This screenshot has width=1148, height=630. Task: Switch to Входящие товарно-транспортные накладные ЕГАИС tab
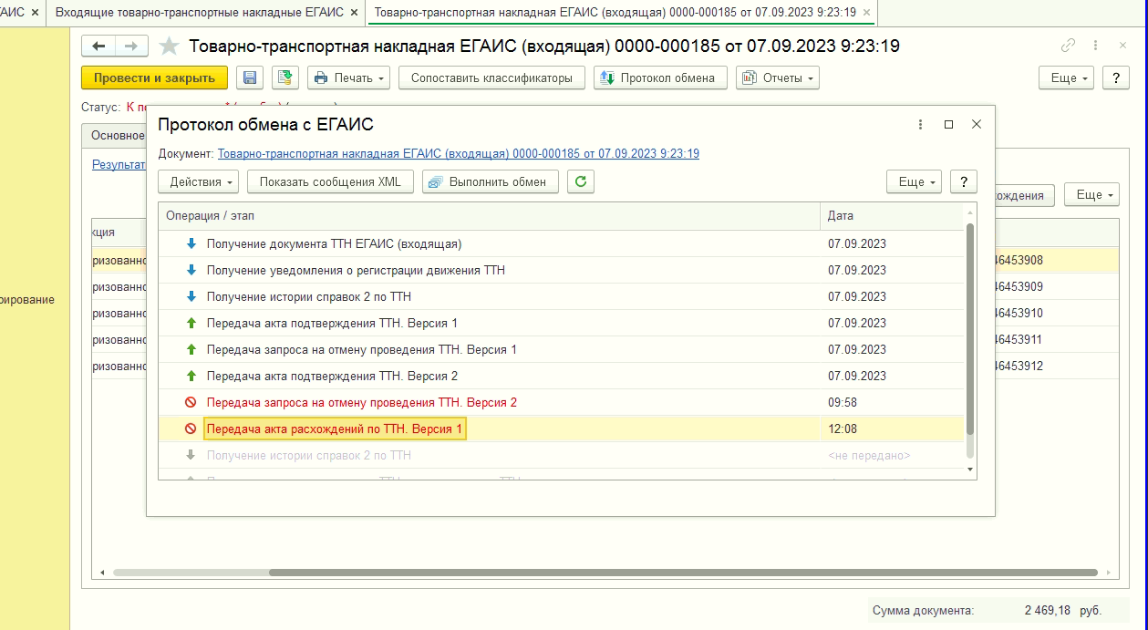[x=200, y=13]
